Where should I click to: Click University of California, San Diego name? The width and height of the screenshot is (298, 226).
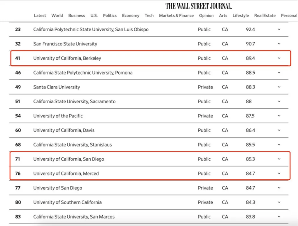pyautogui.click(x=68, y=159)
